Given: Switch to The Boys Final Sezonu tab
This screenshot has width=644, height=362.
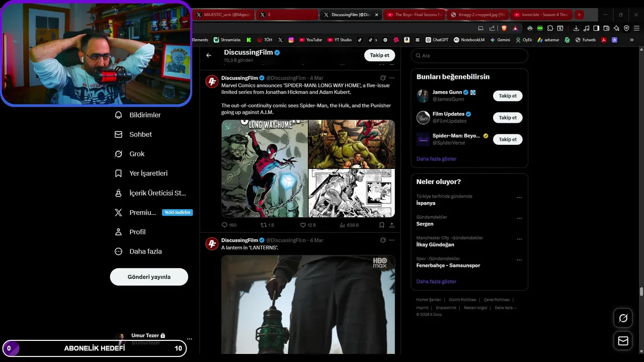Looking at the screenshot, I should (x=414, y=15).
